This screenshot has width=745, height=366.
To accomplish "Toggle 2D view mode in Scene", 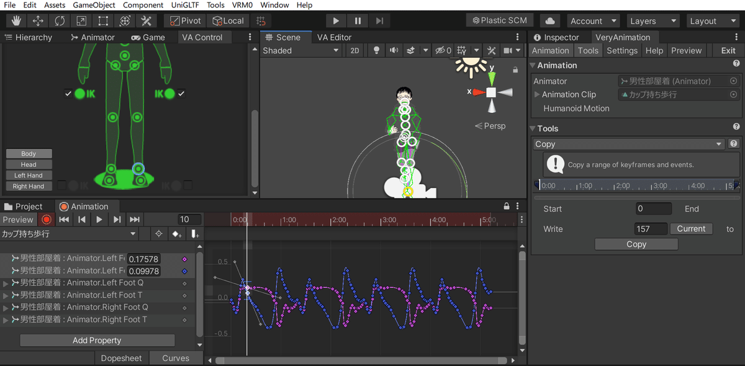I will click(354, 50).
